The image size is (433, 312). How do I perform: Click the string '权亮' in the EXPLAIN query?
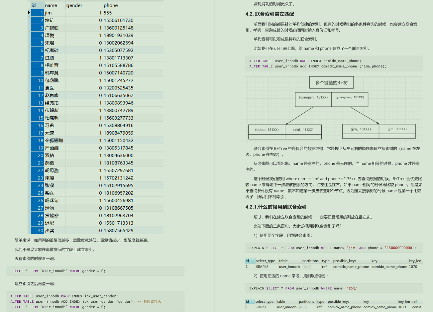click(352, 288)
